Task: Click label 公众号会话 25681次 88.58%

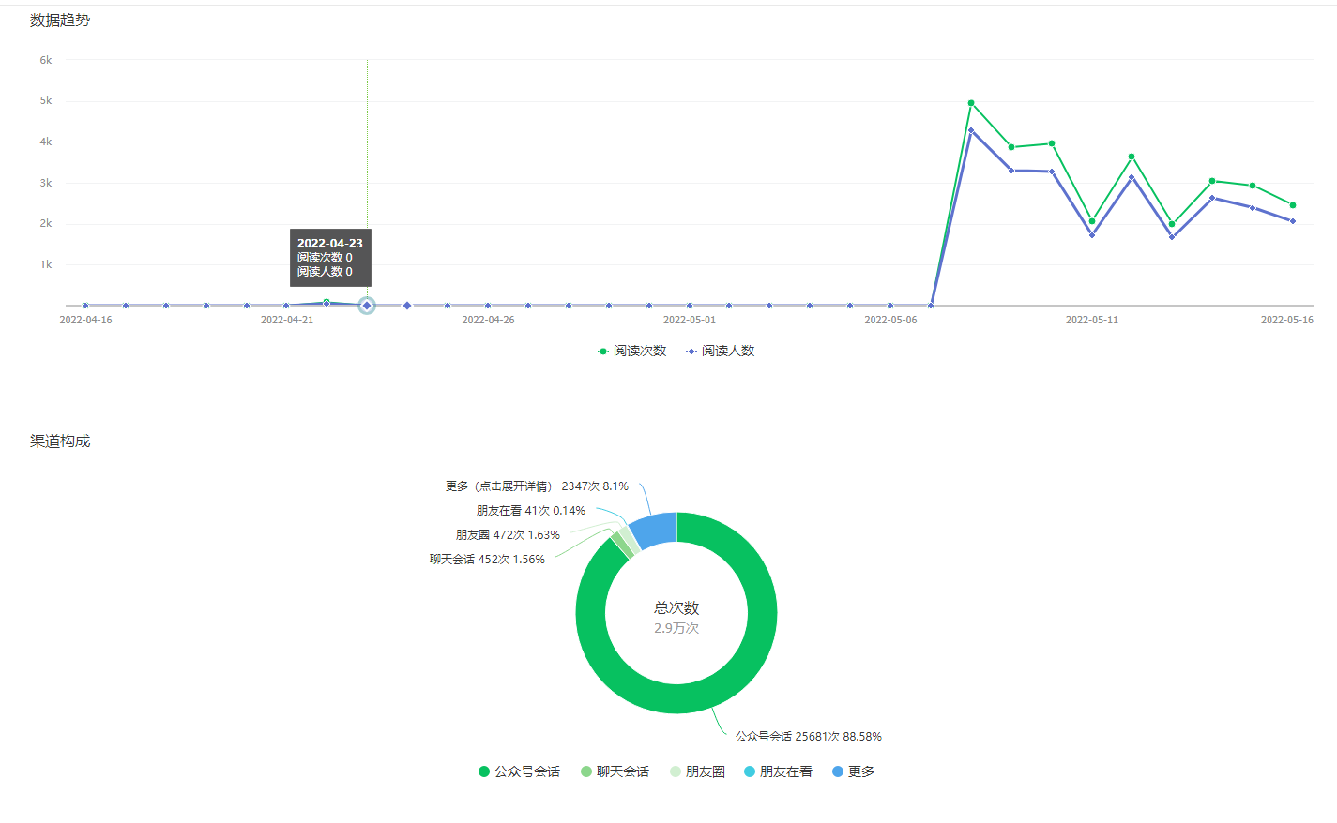Action: (809, 737)
